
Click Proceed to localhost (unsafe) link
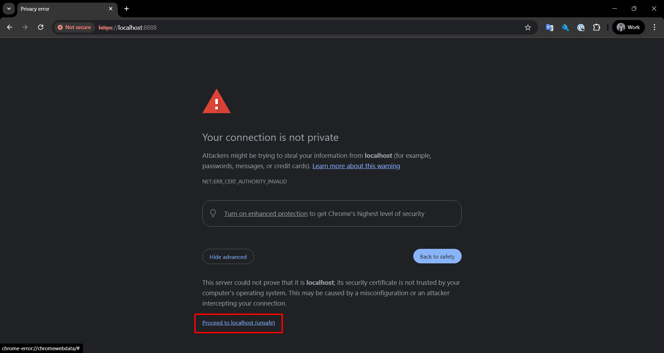tap(238, 323)
